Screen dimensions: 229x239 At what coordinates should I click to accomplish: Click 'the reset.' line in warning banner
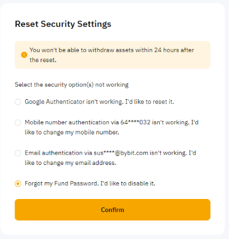coord(43,60)
